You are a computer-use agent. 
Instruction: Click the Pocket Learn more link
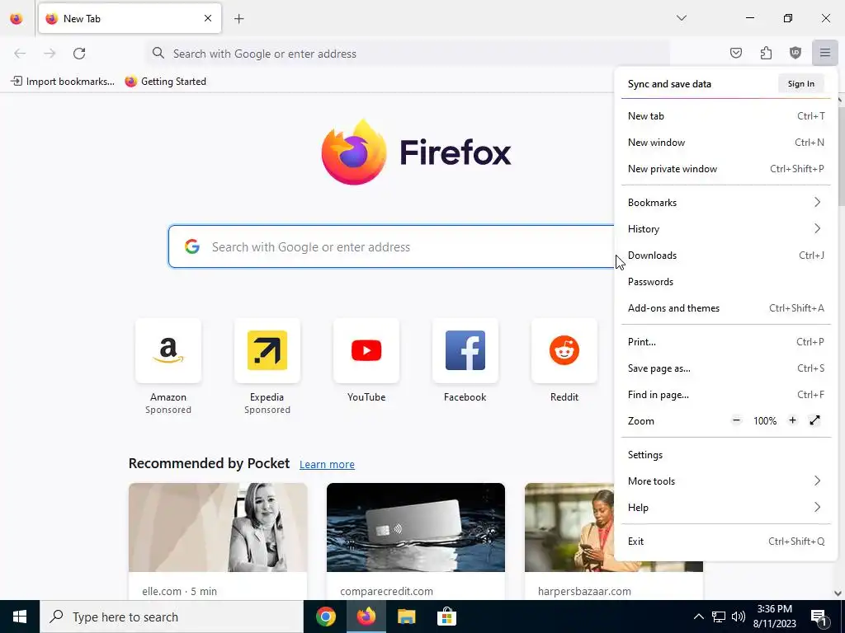[327, 464]
